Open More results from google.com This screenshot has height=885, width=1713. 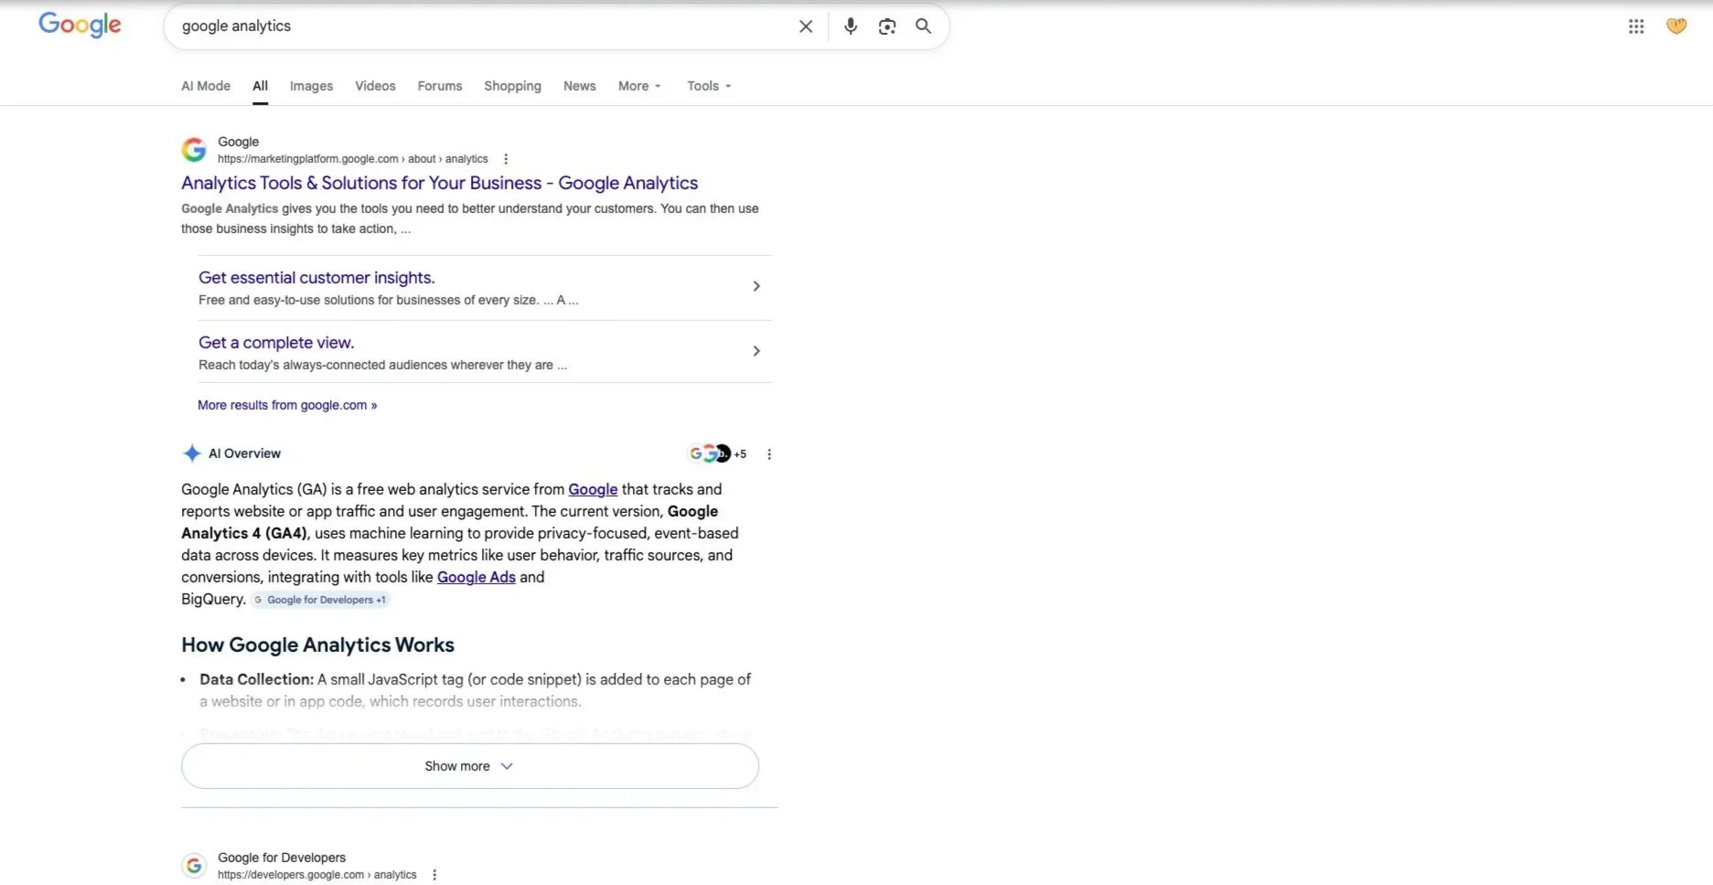click(x=287, y=405)
